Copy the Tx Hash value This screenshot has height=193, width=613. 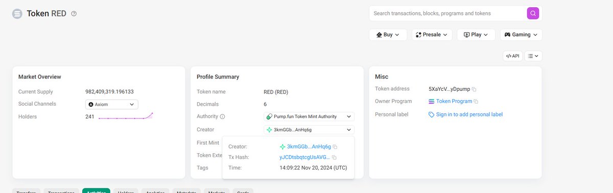(335, 158)
